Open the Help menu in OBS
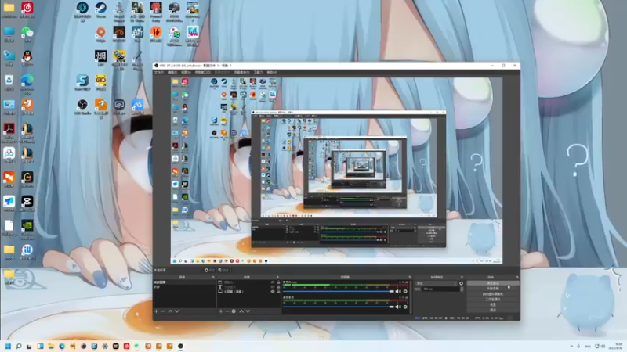 coord(272,72)
